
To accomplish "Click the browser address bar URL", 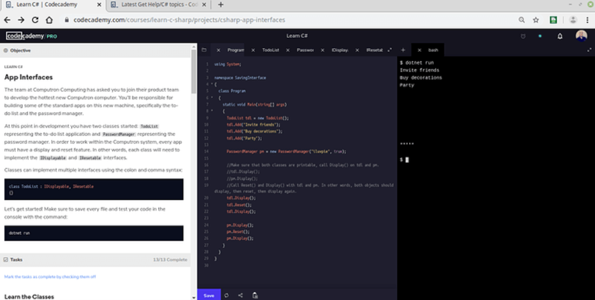I will (179, 20).
